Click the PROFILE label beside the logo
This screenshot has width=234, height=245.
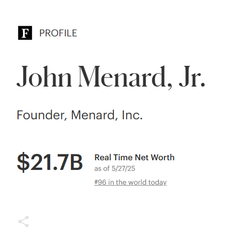(x=58, y=33)
